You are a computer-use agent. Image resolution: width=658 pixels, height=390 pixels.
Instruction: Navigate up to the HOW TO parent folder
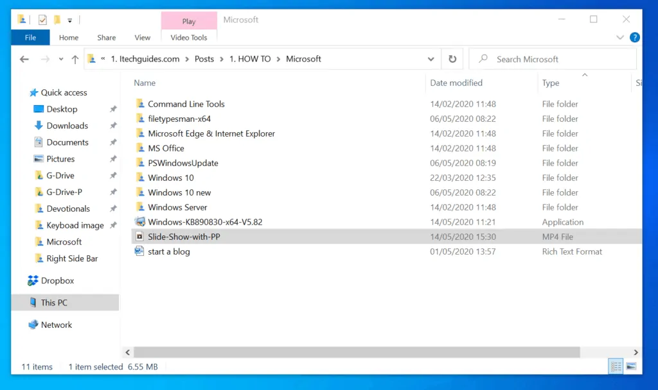(75, 58)
